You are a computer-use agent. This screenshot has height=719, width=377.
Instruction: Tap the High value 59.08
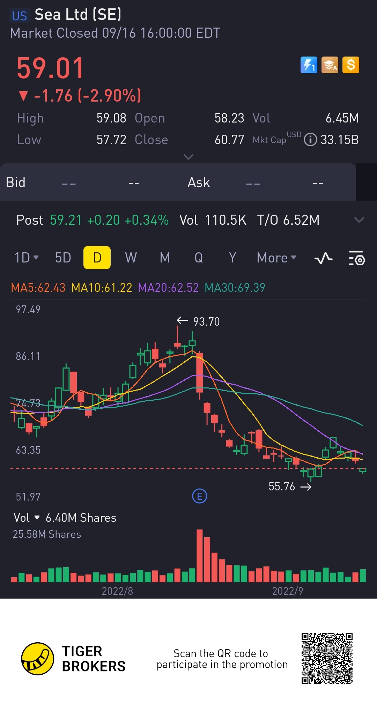(x=111, y=118)
